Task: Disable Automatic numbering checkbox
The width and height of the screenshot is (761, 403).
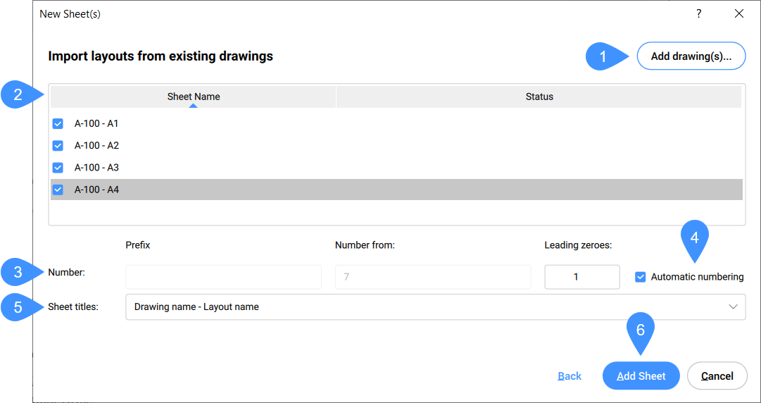Action: click(640, 277)
